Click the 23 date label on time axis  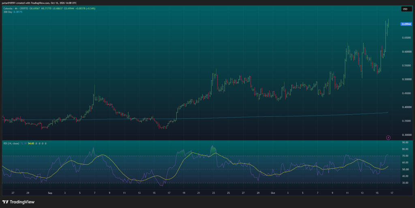click(x=213, y=193)
